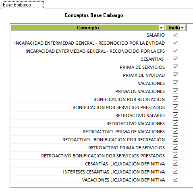Uncheck the VACACIONES row checkbox
This screenshot has width=193, height=192.
175,83
